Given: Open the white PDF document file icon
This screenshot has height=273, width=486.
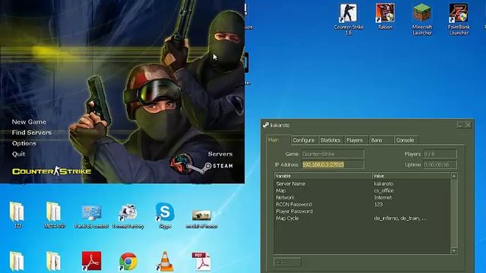Looking at the screenshot, I should pyautogui.click(x=201, y=262).
